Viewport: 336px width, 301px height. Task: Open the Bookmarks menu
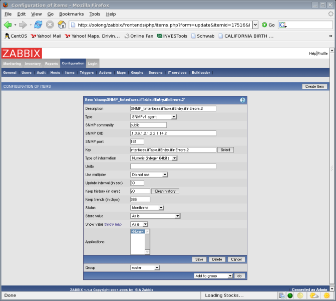(72, 14)
